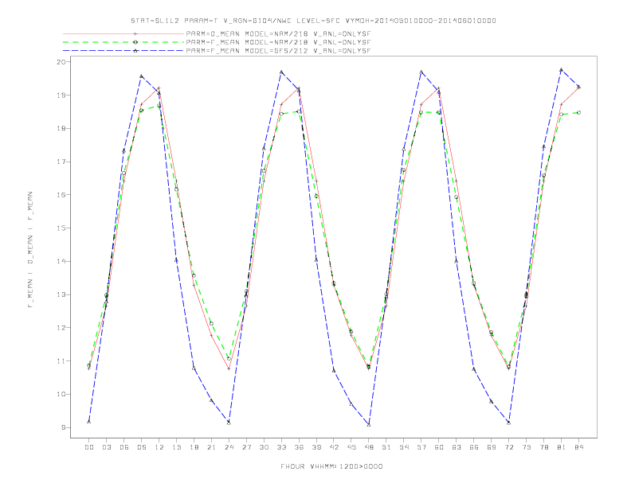Click x-axis tick label 03
The image size is (631, 487).
click(x=106, y=447)
